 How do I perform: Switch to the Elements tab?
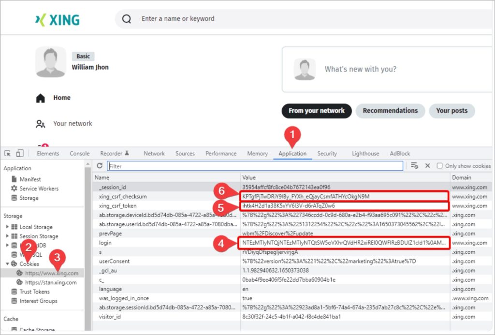pyautogui.click(x=48, y=153)
